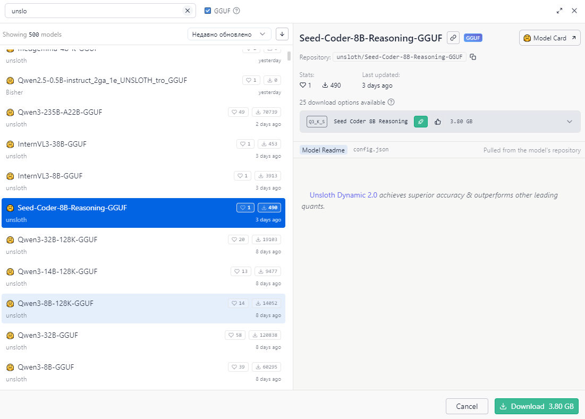585x419 pixels.
Task: Click likes badge 13 on Qwen3-14B-128K-GGUF
Action: 241,271
